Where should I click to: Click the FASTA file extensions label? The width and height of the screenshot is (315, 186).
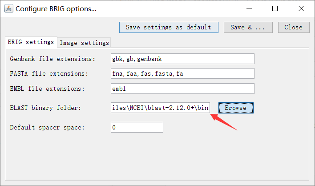(49, 73)
